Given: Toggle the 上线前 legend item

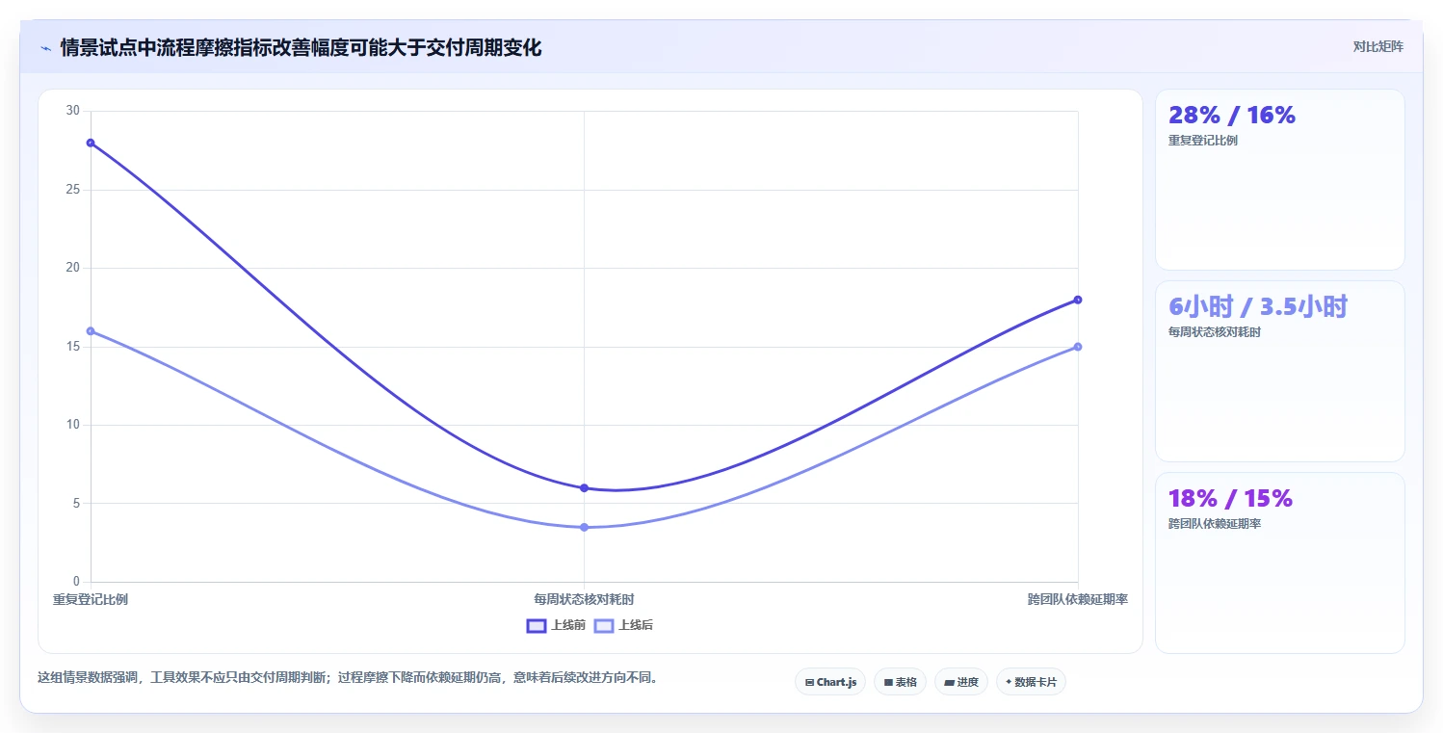Looking at the screenshot, I should coord(556,625).
